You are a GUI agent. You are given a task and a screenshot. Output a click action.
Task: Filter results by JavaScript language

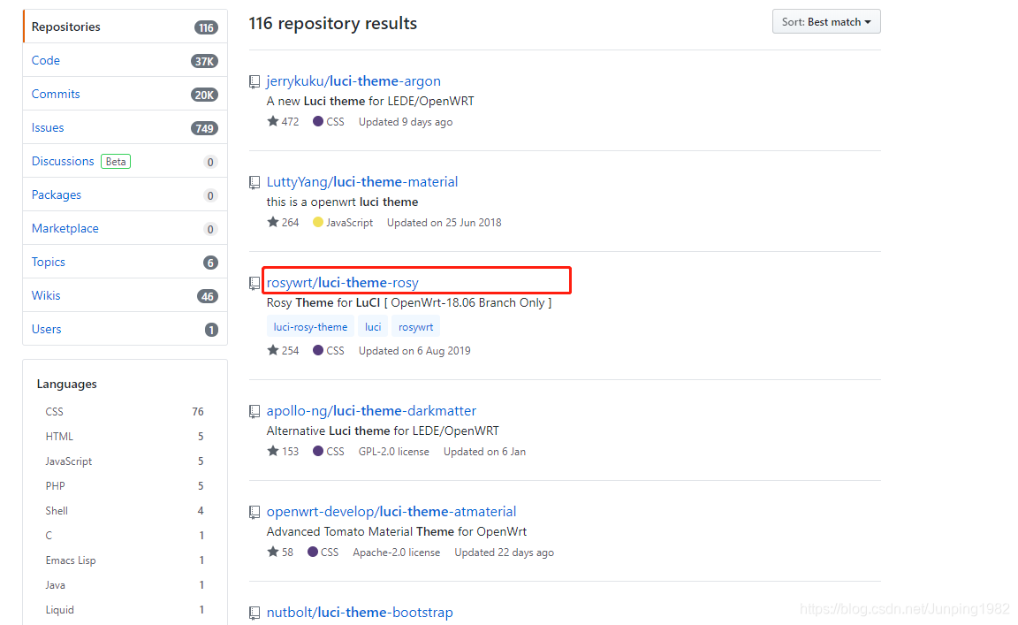(x=124, y=461)
